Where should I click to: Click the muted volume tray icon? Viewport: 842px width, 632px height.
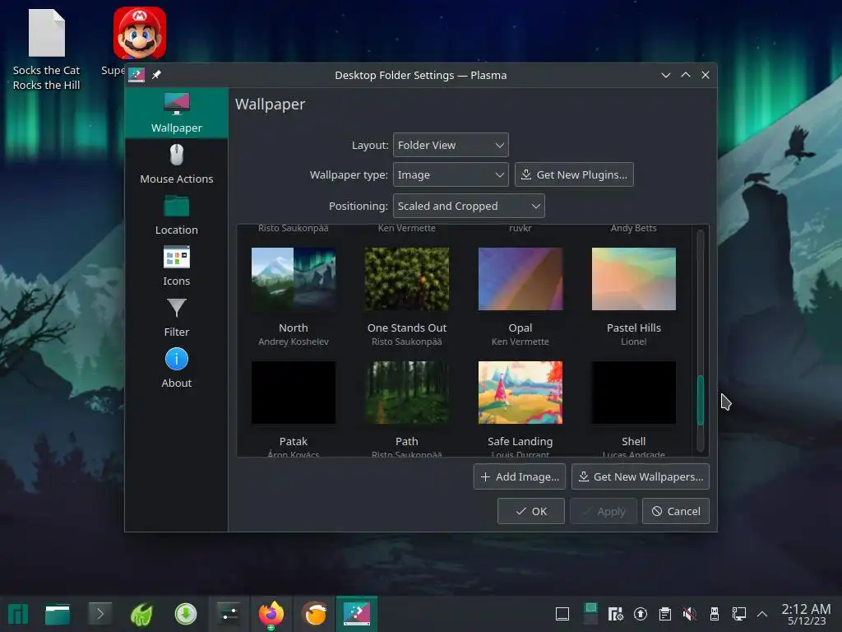[690, 614]
